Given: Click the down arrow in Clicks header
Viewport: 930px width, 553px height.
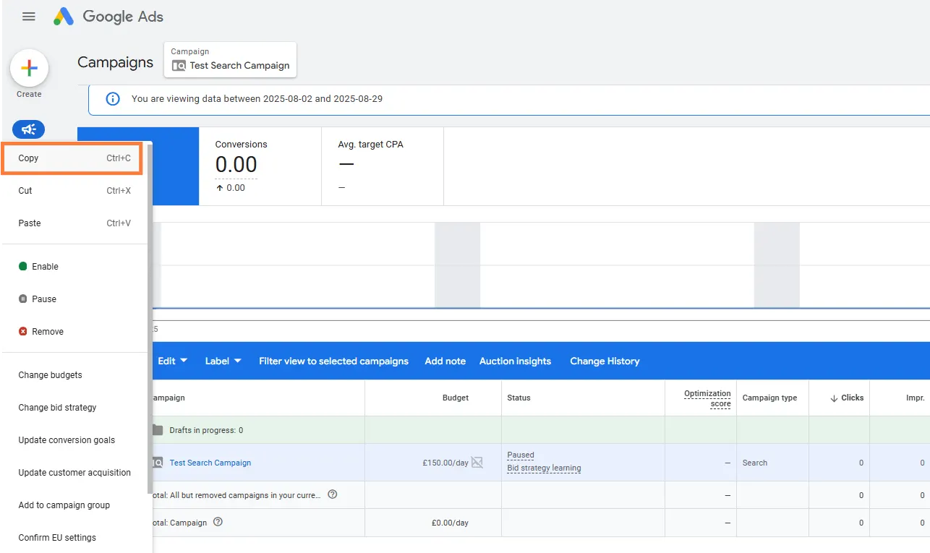Looking at the screenshot, I should click(834, 398).
